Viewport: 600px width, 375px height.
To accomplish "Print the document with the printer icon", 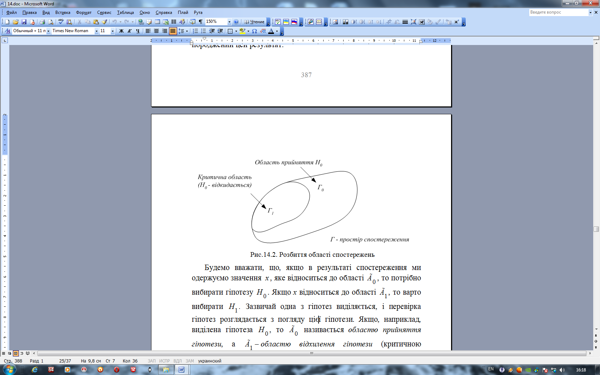I will tap(42, 22).
